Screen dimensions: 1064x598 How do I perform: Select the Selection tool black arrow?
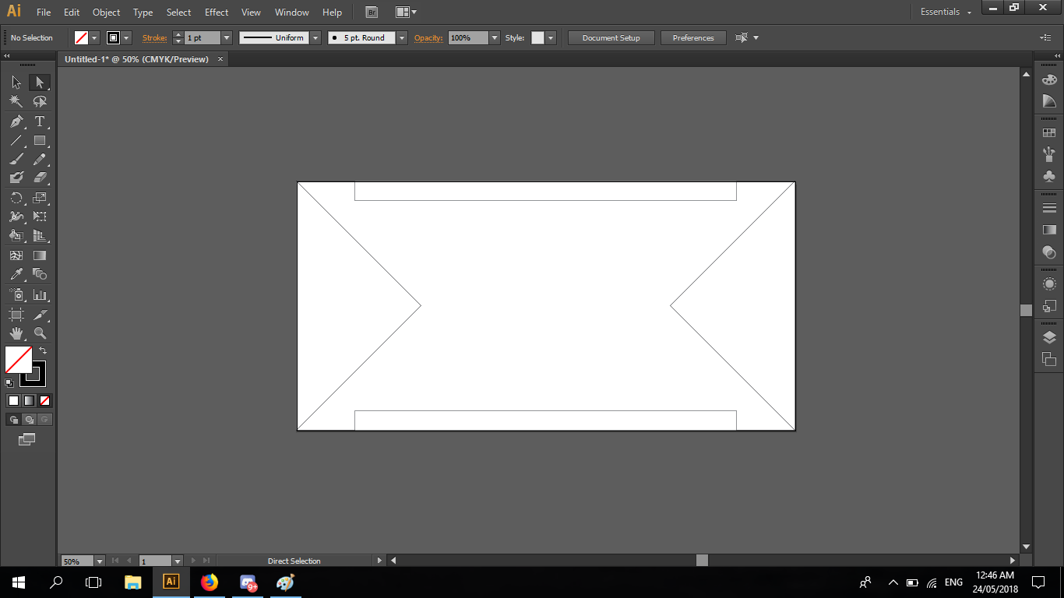[16, 83]
